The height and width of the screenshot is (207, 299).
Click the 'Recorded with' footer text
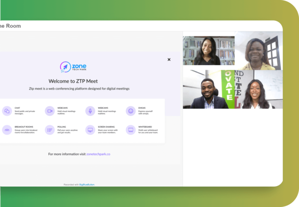[71, 184]
